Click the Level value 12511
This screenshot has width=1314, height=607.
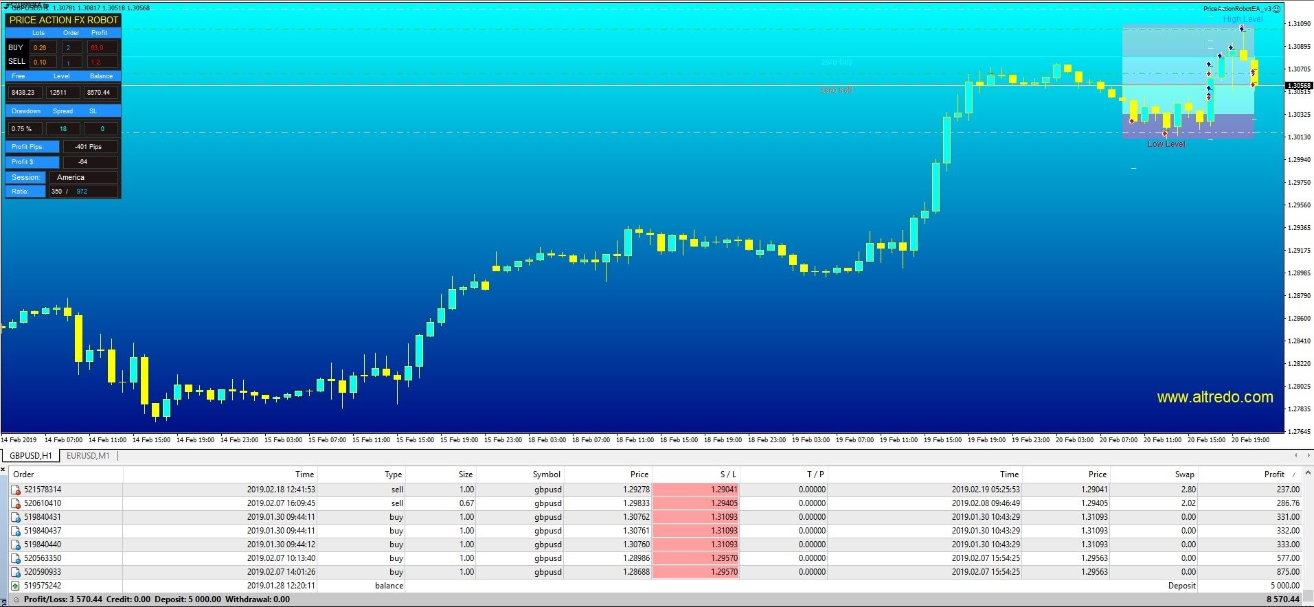tap(63, 92)
